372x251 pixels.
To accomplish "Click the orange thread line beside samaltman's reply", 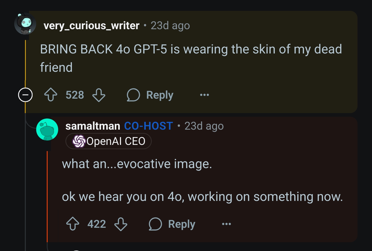I will click(47, 196).
